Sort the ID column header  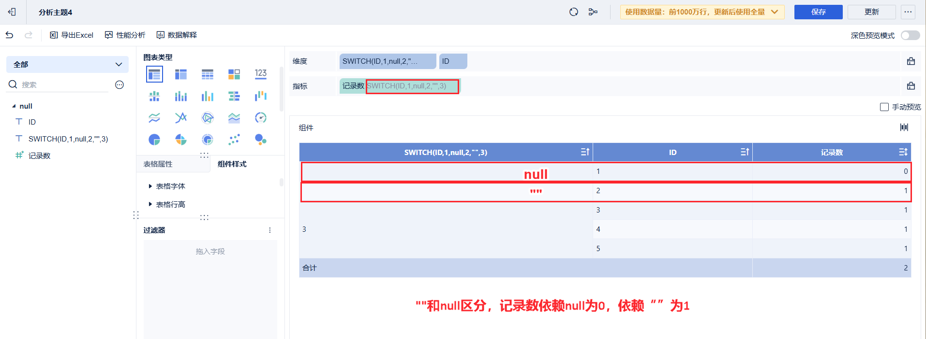click(x=745, y=152)
